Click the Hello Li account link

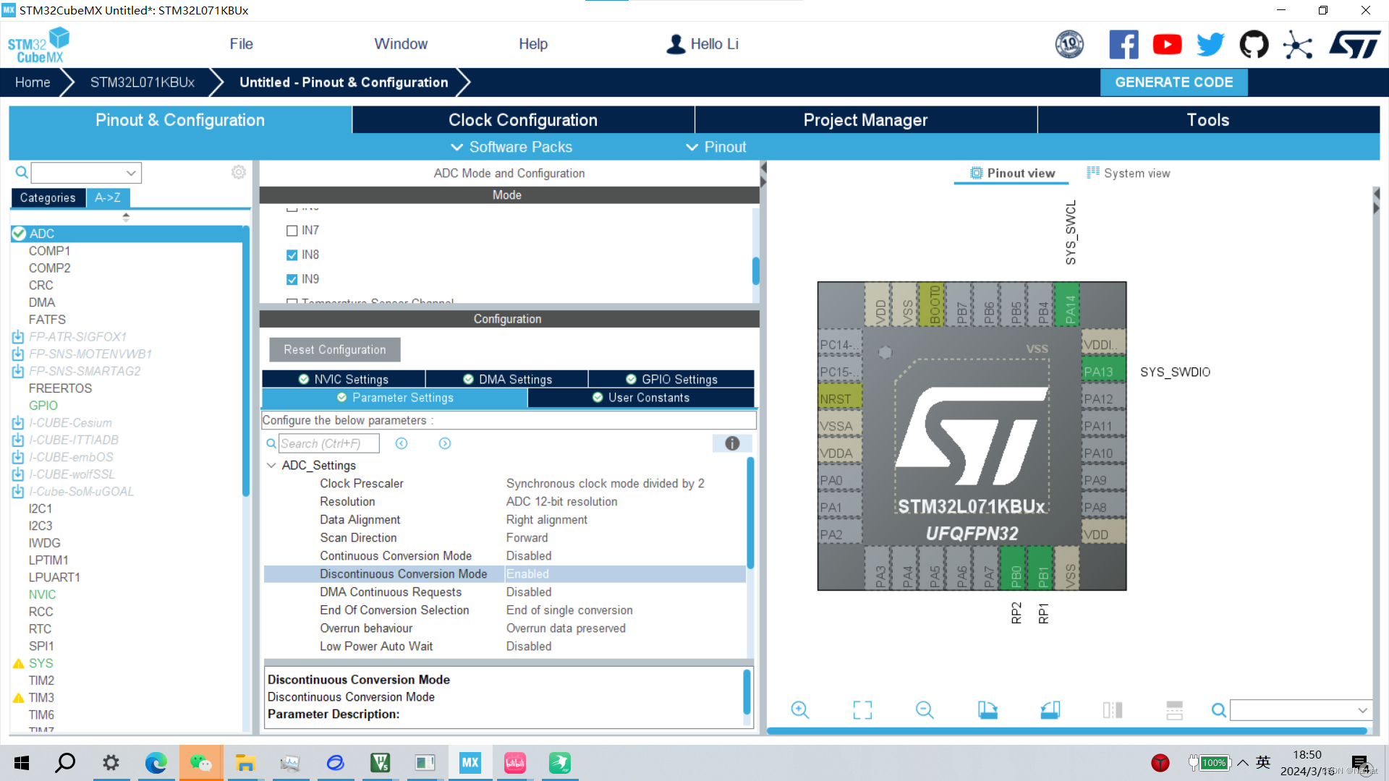(x=702, y=44)
